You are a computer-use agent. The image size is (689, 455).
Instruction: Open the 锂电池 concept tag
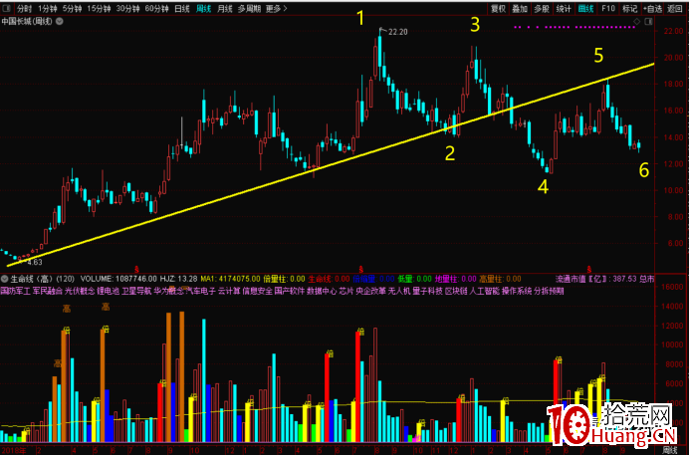click(108, 291)
